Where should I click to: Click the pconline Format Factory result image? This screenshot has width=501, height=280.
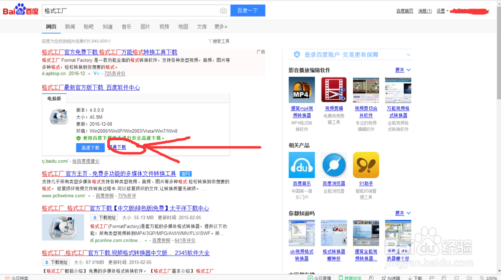click(63, 227)
